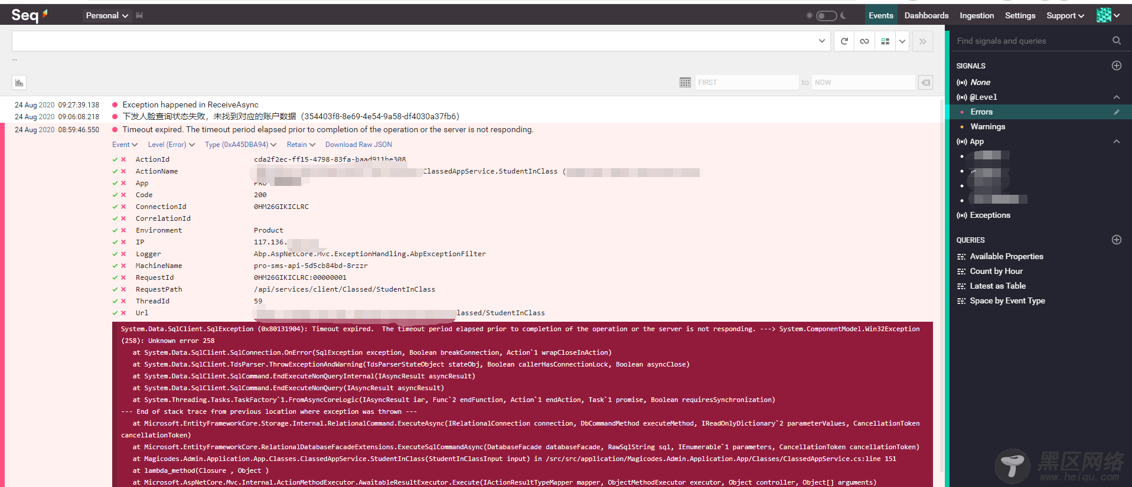Image resolution: width=1132 pixels, height=487 pixels.
Task: Collapse the @Level signal group
Action: coord(1116,97)
